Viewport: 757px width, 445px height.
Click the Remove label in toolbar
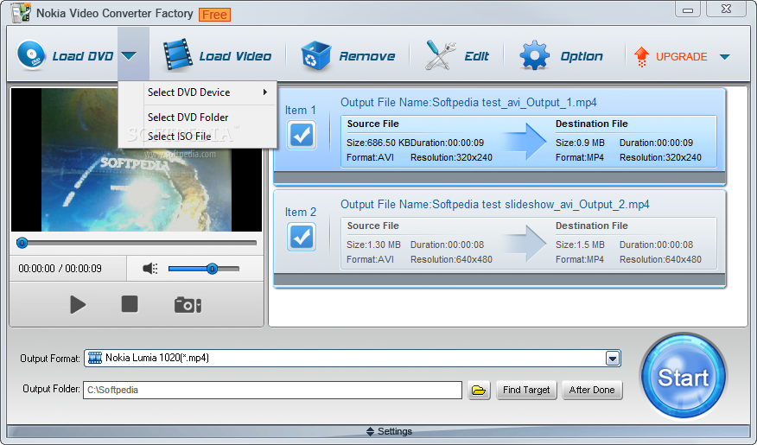point(367,56)
